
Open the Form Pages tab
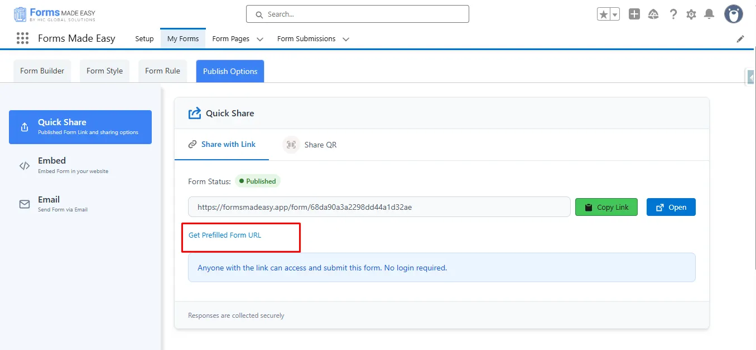click(231, 38)
